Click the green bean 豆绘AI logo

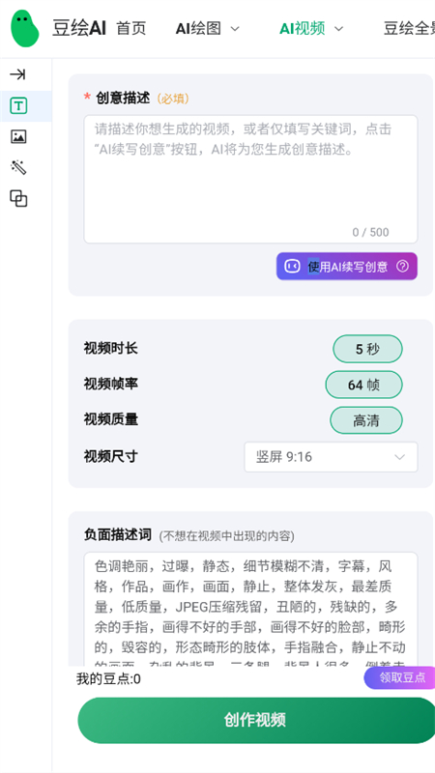click(x=25, y=29)
